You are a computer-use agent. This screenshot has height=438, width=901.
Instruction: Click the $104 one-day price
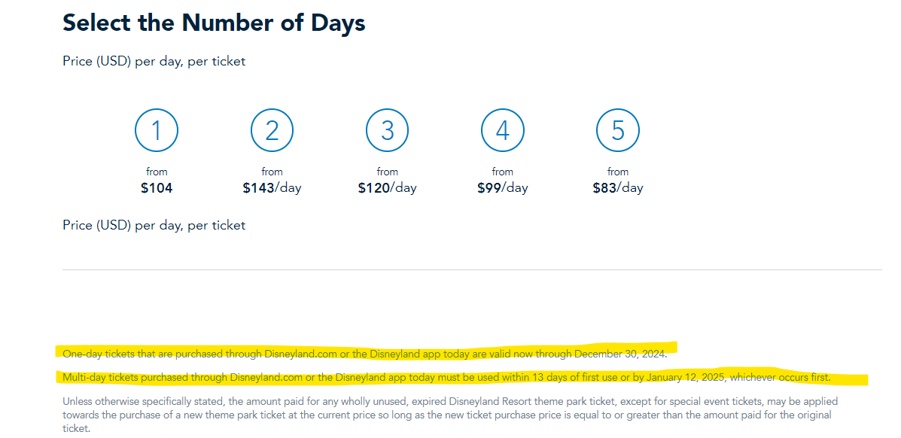[x=157, y=188]
